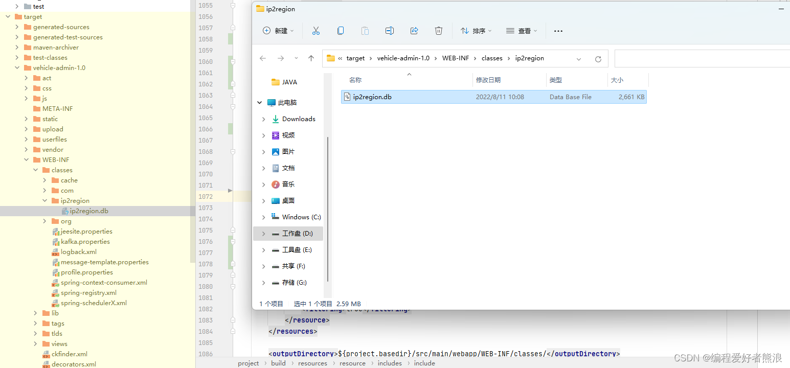Click the Cut icon in Explorer toolbar

coord(316,31)
